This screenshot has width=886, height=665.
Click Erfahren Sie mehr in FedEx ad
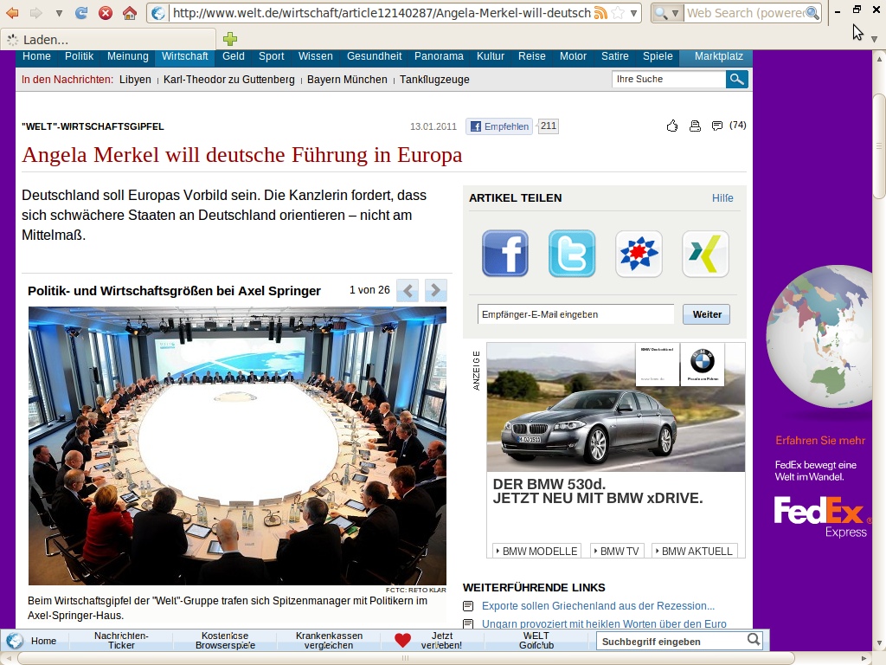click(x=820, y=441)
